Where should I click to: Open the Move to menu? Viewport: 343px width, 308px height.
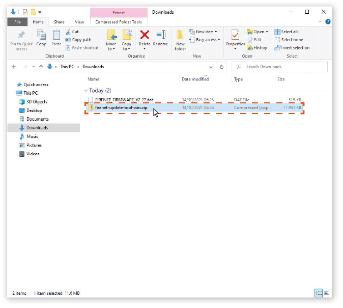pyautogui.click(x=111, y=40)
